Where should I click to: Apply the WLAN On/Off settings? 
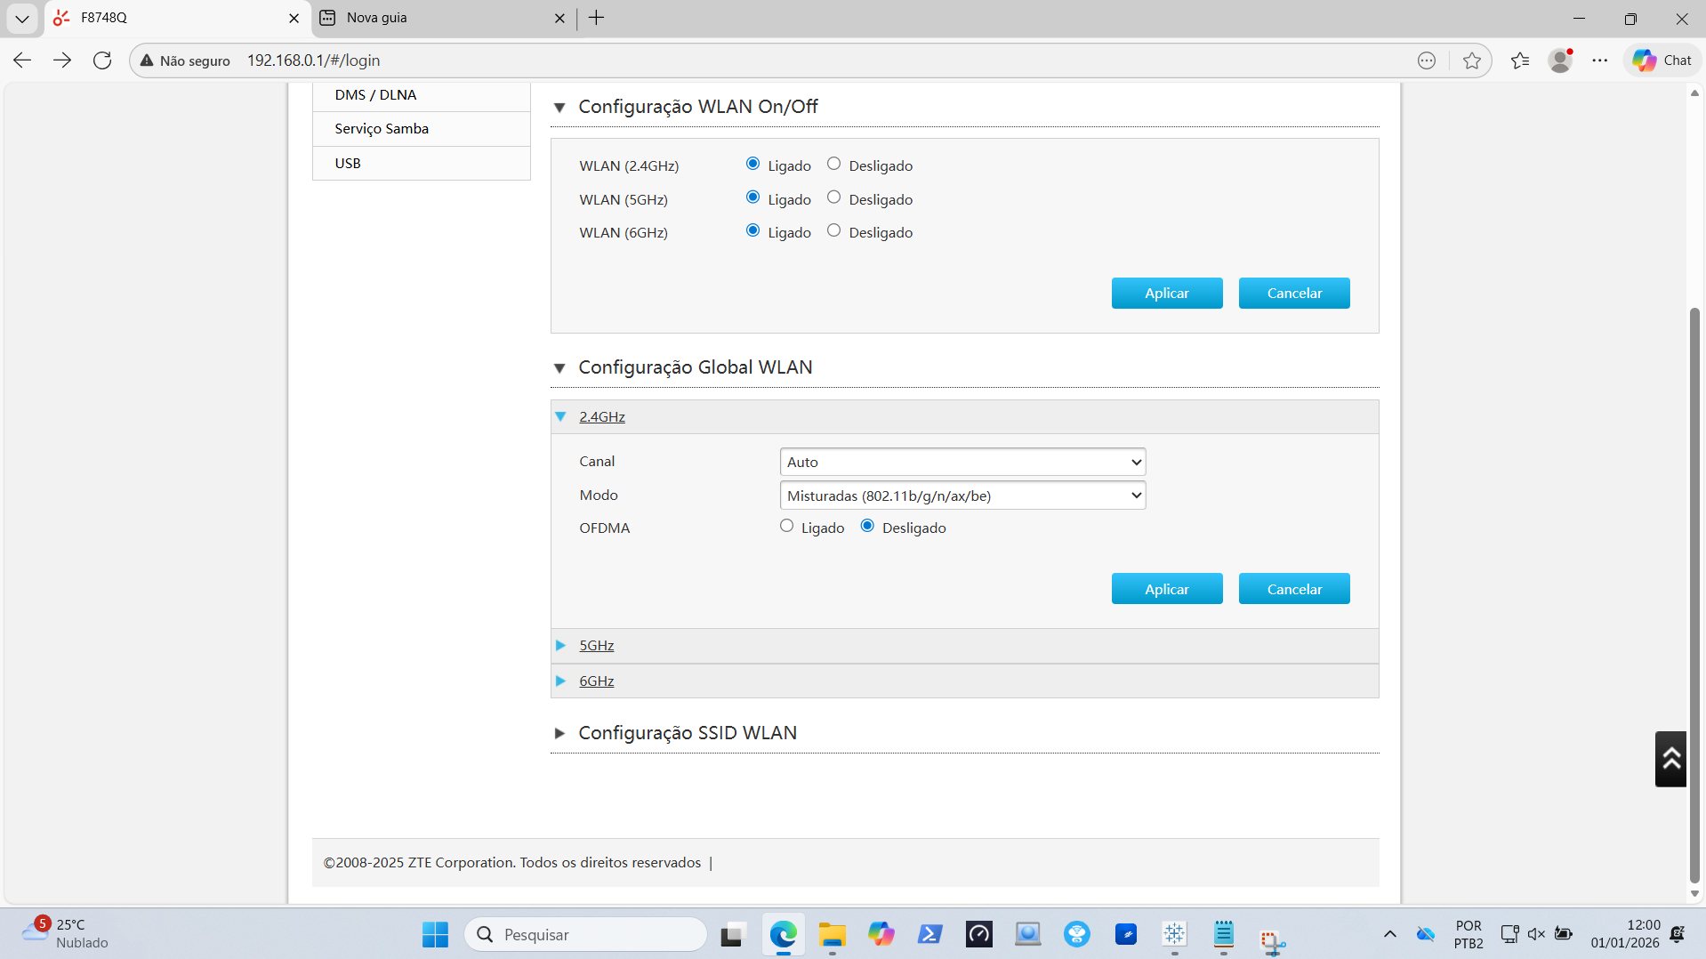click(x=1166, y=293)
